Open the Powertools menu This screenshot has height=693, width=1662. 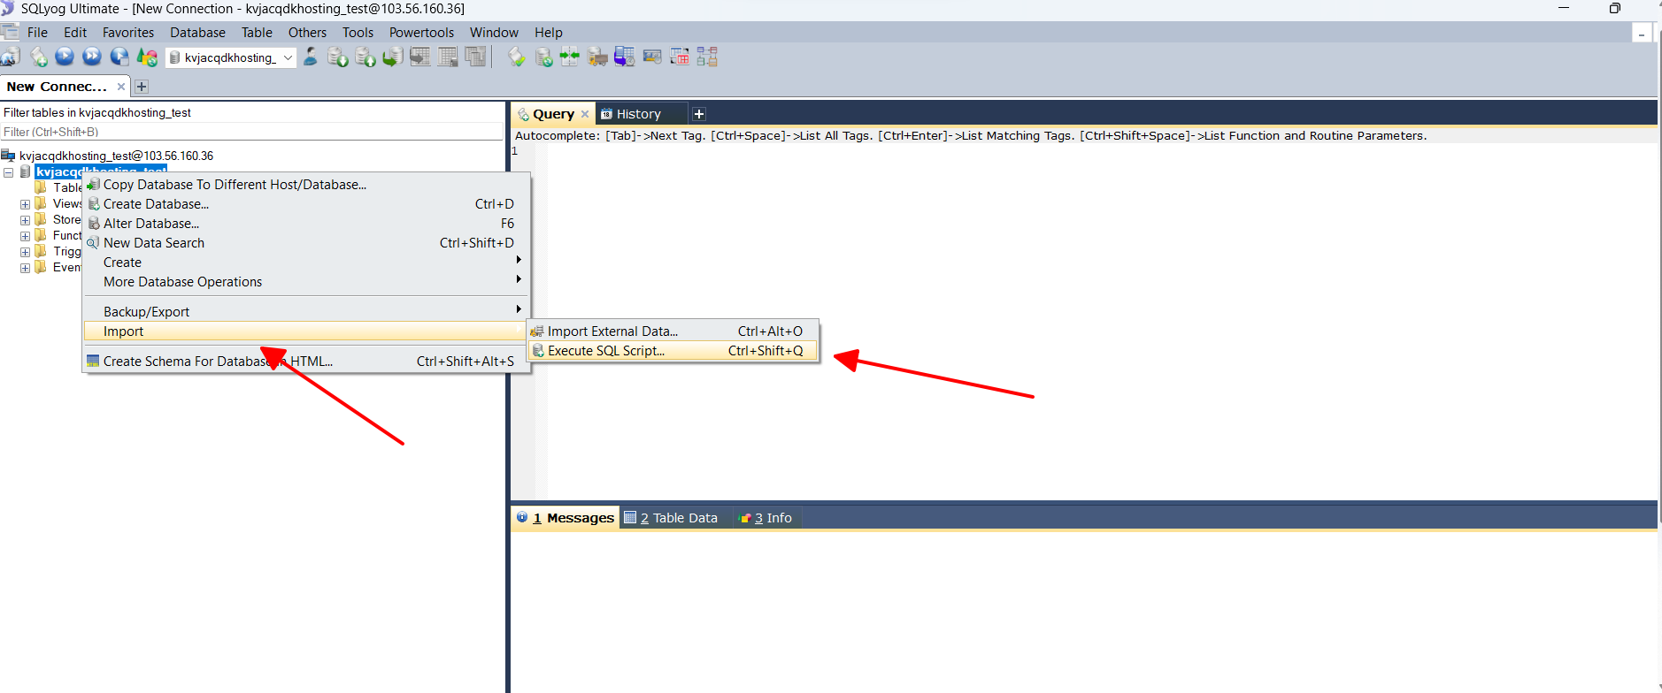pyautogui.click(x=421, y=33)
